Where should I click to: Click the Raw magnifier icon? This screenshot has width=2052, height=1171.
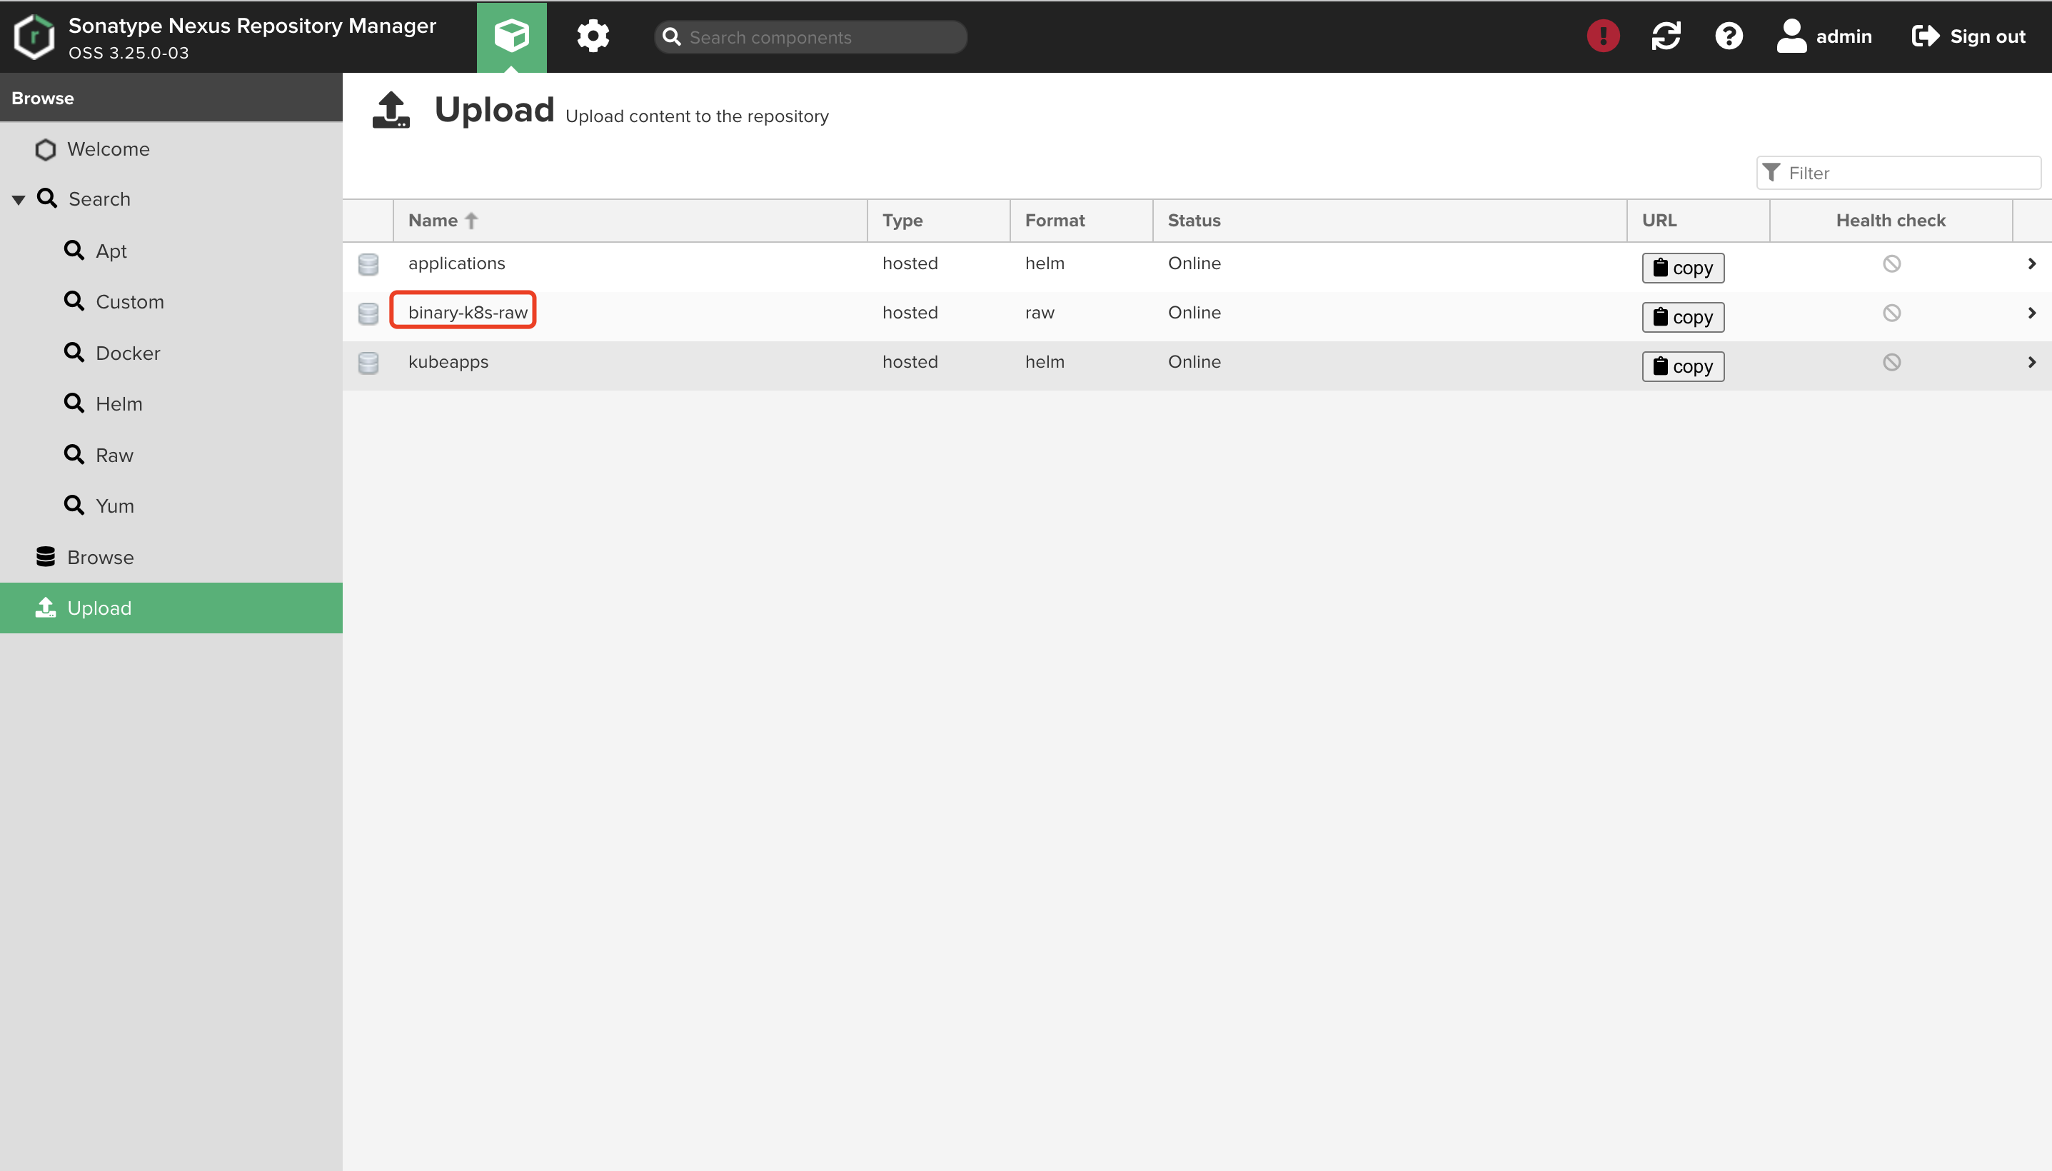74,454
